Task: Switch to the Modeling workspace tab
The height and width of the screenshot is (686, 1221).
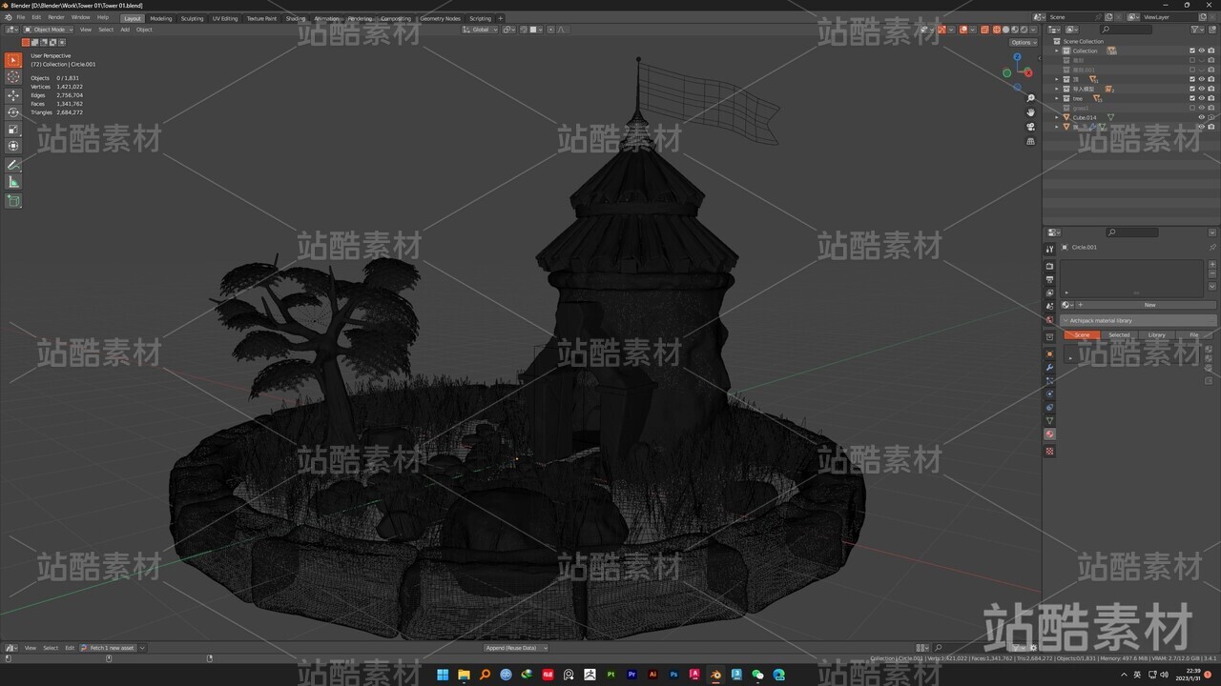Action: pyautogui.click(x=160, y=18)
